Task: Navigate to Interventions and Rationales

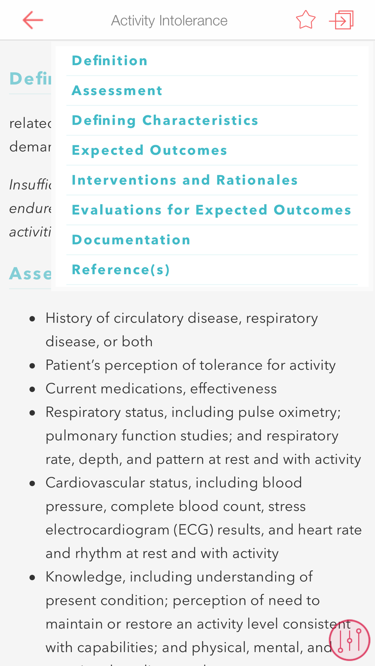Action: (x=212, y=180)
